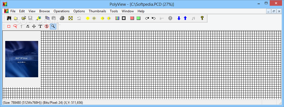284x107 pixels.
Task: Select the red lasso freehand selection tool
Action: 15,26
